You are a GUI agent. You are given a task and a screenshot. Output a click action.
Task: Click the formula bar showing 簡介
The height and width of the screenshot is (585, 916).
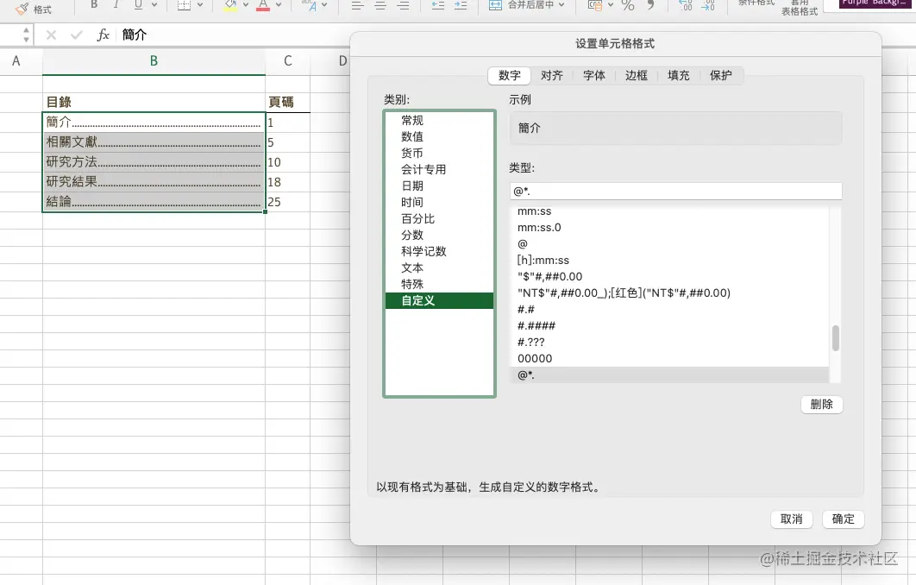click(234, 35)
